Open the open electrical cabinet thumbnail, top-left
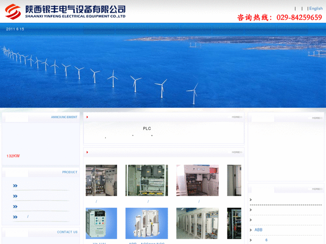The width and height of the screenshot is (326, 244). tap(101, 180)
